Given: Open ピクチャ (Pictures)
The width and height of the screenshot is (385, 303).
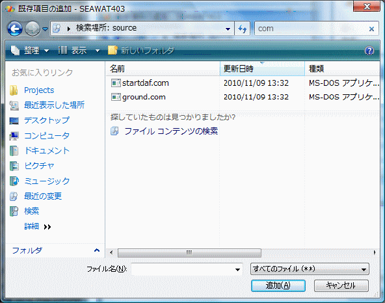Looking at the screenshot, I should 39,166.
